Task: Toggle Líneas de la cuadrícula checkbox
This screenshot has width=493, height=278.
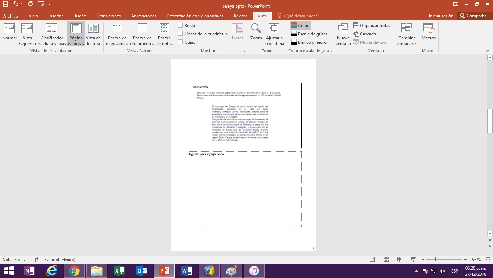Action: point(181,34)
